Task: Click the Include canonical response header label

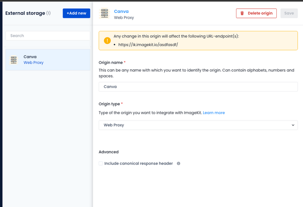Action: pyautogui.click(x=138, y=164)
